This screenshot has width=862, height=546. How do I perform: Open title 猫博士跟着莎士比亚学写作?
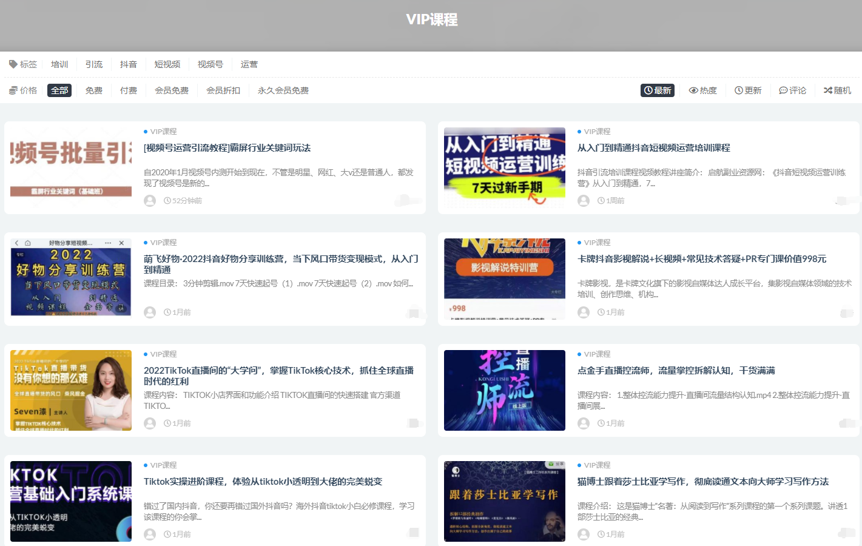703,482
